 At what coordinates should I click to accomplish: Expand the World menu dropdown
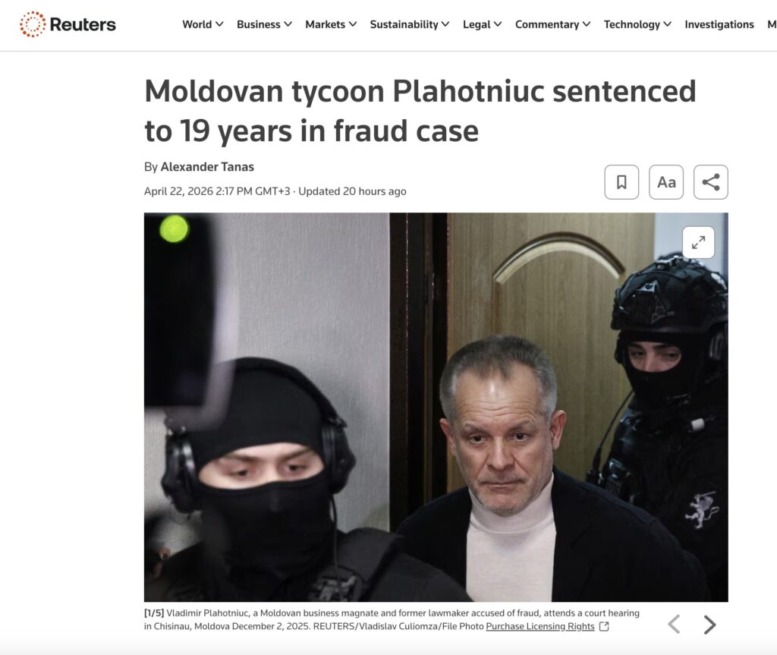pos(203,24)
